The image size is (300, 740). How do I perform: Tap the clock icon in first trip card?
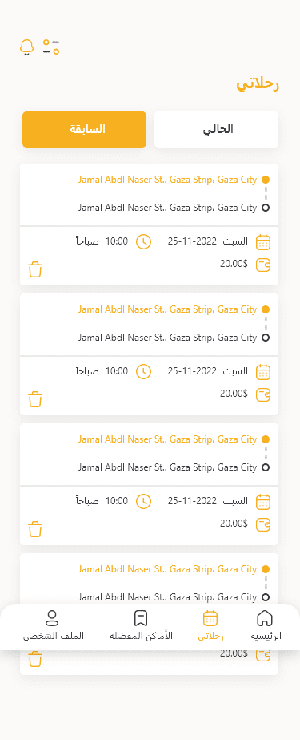[144, 242]
